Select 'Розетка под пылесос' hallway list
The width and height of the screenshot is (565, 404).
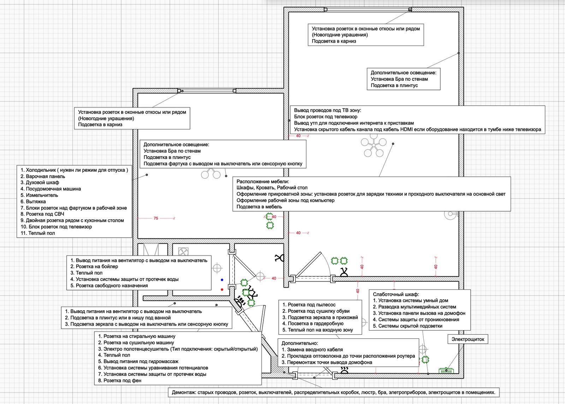(320, 317)
